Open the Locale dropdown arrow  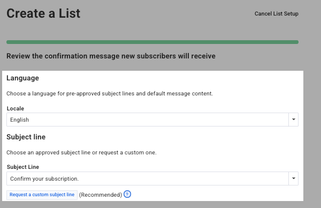point(293,120)
